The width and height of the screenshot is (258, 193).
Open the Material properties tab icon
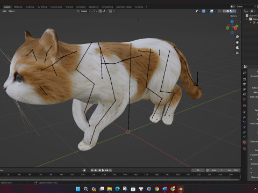244,142
